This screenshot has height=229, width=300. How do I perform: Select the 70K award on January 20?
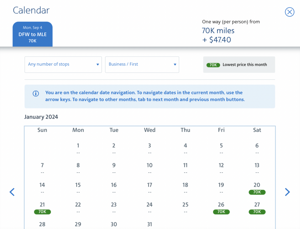click(x=257, y=192)
